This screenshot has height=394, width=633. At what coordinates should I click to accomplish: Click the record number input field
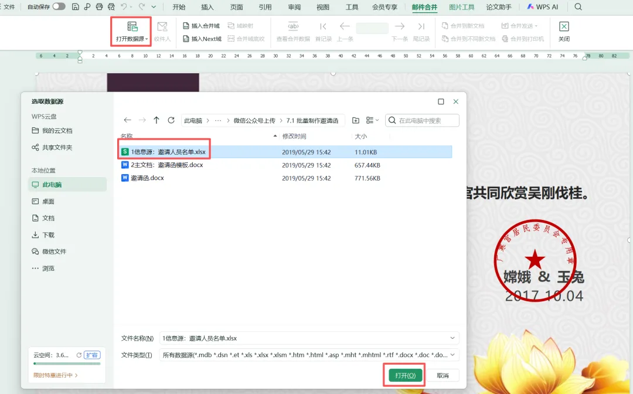coord(372,28)
